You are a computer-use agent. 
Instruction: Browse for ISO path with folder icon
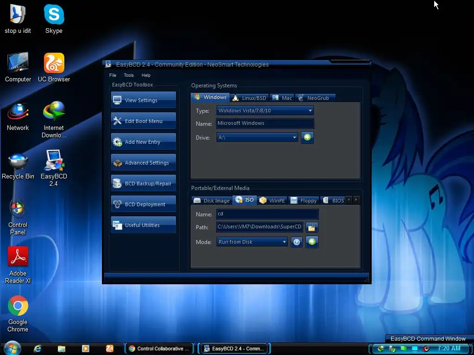click(312, 227)
